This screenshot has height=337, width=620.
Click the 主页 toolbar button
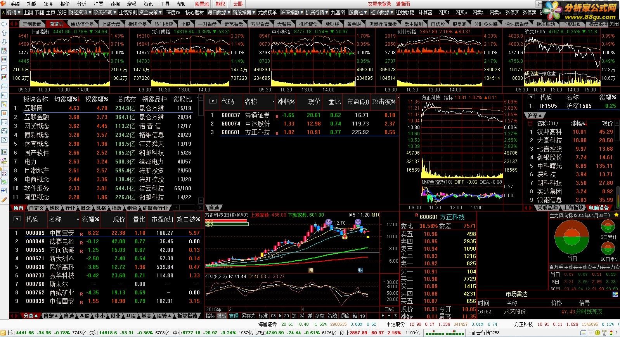[51, 12]
